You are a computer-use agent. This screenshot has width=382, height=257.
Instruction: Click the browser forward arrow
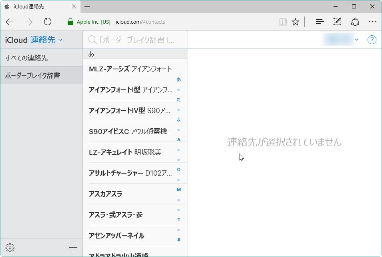click(28, 22)
